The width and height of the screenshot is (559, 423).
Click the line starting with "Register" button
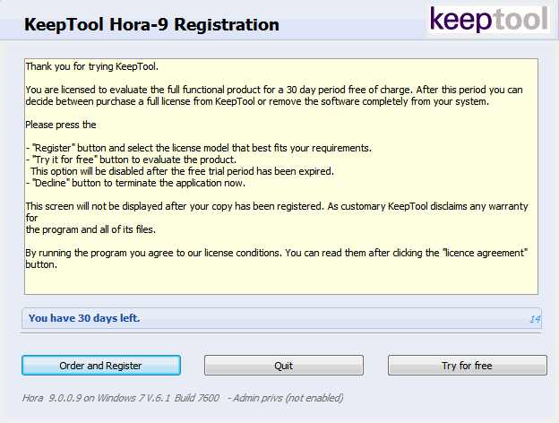(199, 148)
